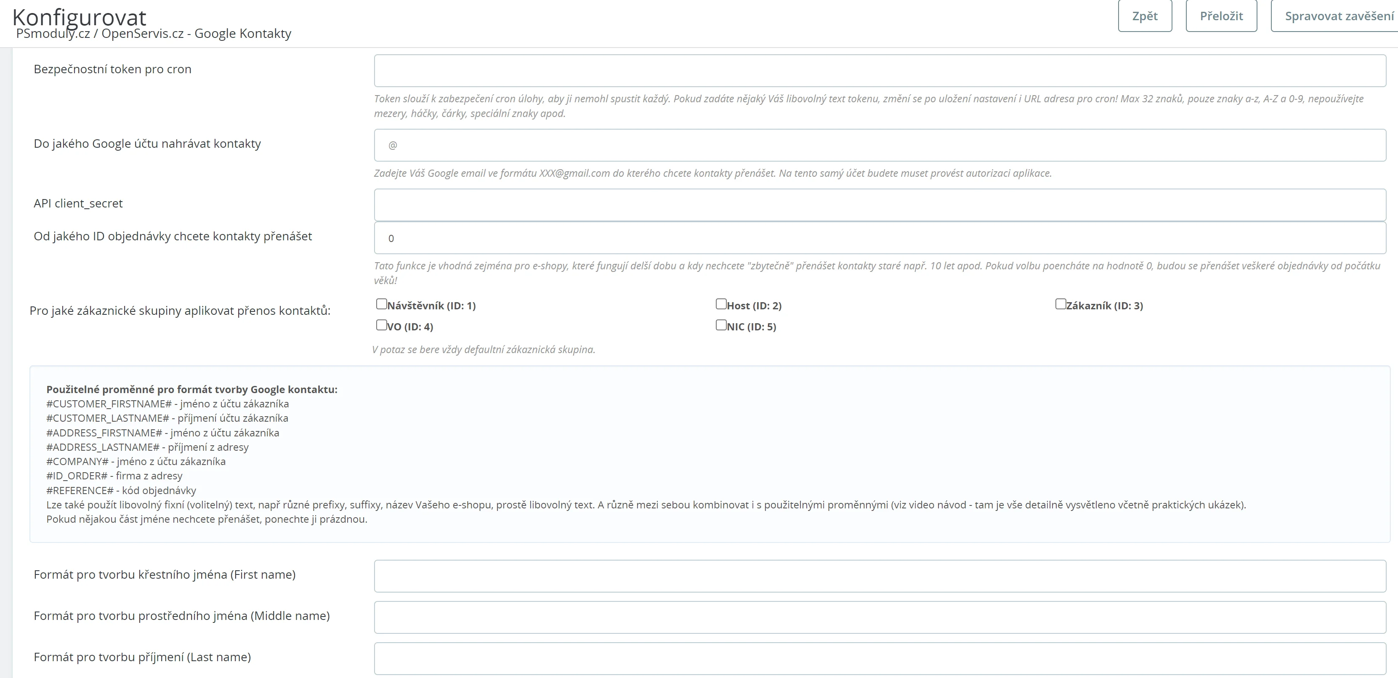Click the Konfigurovat page heading
This screenshot has width=1398, height=678.
click(79, 16)
